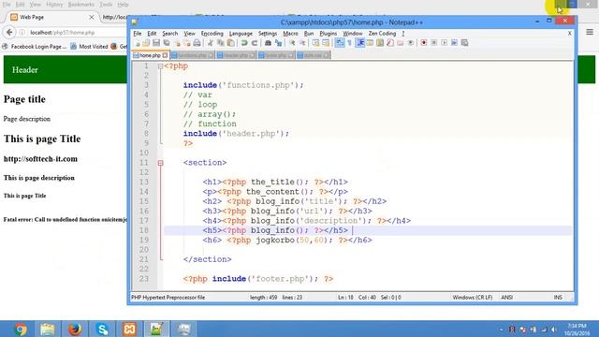Image resolution: width=599 pixels, height=337 pixels.
Task: Close the Web Page browser tab
Action: click(x=92, y=17)
